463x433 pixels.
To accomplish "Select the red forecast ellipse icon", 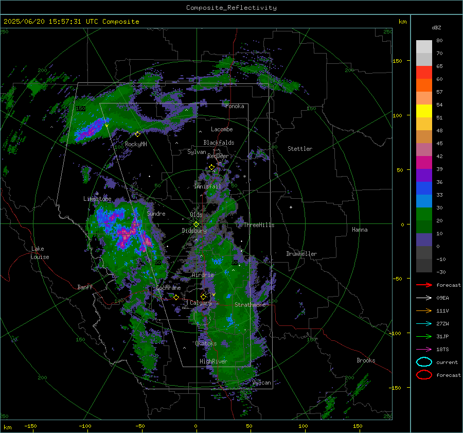I will [x=424, y=375].
